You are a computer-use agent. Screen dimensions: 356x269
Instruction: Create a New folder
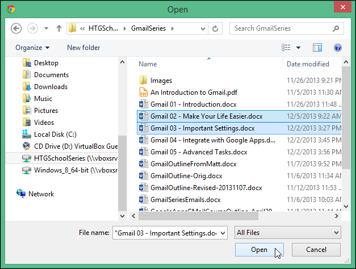(x=83, y=48)
